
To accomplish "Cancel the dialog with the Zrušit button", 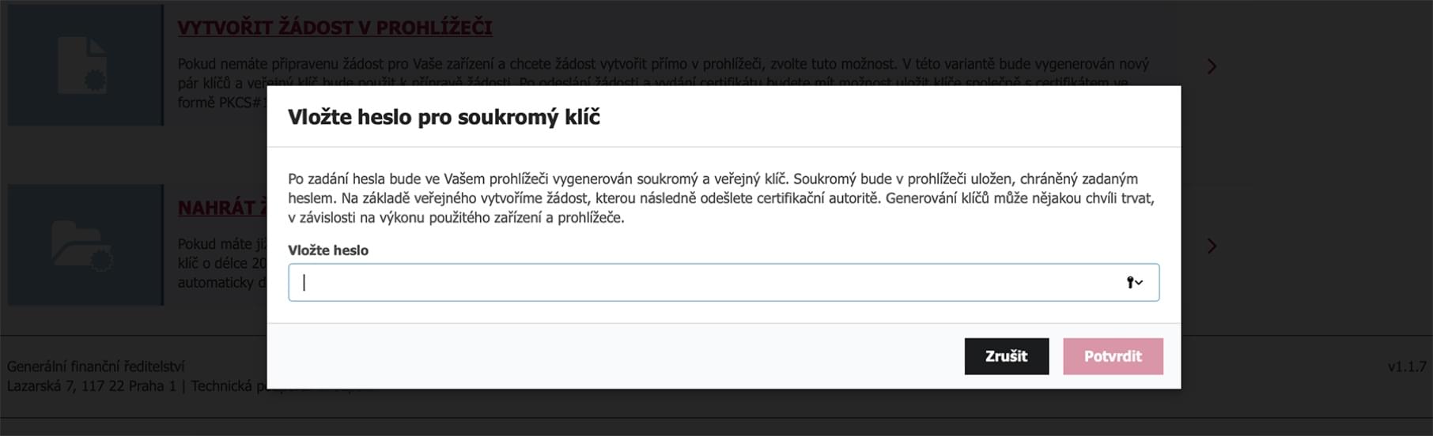I will (1006, 356).
